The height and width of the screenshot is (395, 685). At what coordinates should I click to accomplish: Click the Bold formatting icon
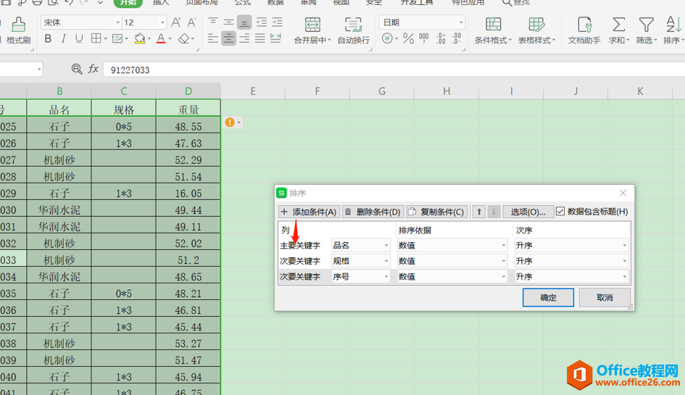coord(48,39)
